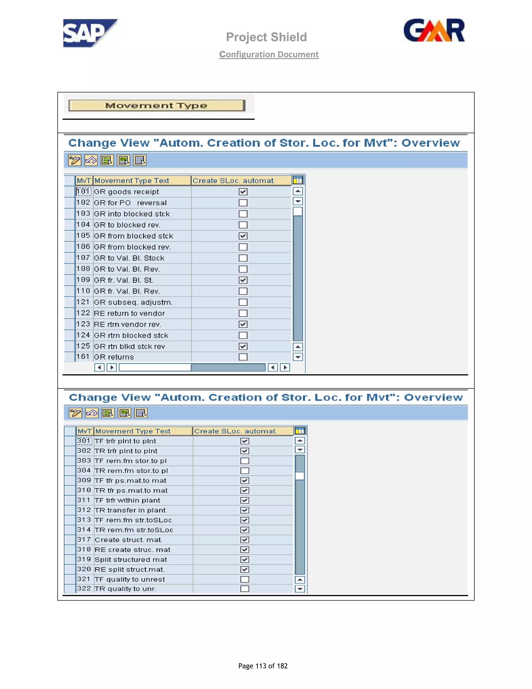Uncheck Create SLoc for 123 RE rtrn vendor rev.

[x=243, y=324]
